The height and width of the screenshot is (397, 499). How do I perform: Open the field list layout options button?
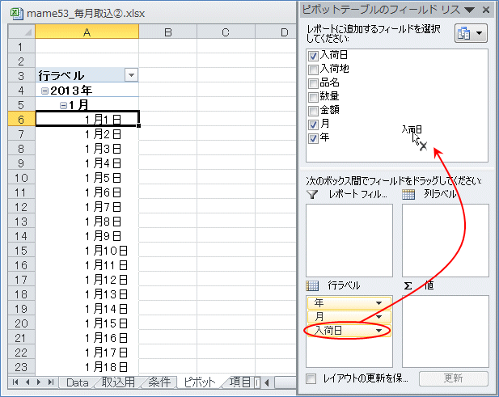[471, 33]
